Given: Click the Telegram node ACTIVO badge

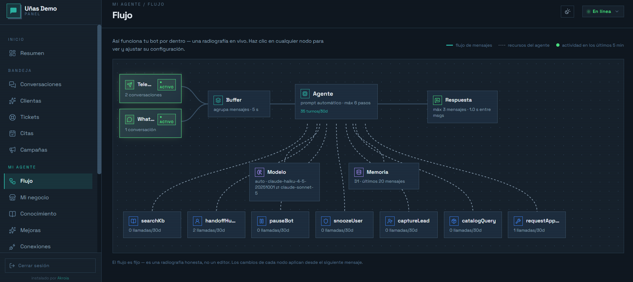Looking at the screenshot, I should [x=167, y=85].
